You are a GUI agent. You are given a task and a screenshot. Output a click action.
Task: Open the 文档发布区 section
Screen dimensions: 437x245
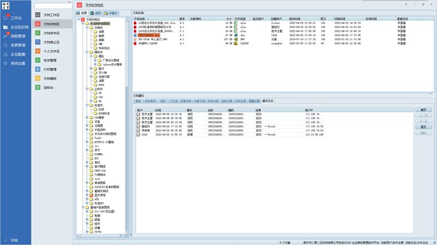[55, 33]
